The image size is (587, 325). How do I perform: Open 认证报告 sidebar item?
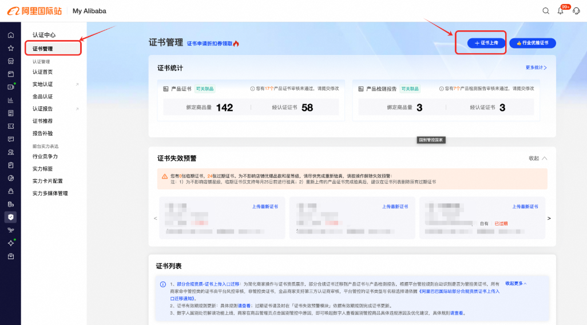[43, 109]
